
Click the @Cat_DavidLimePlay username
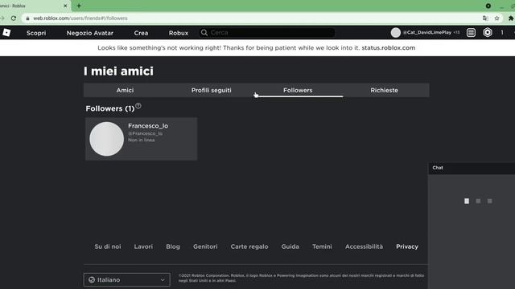pos(427,32)
